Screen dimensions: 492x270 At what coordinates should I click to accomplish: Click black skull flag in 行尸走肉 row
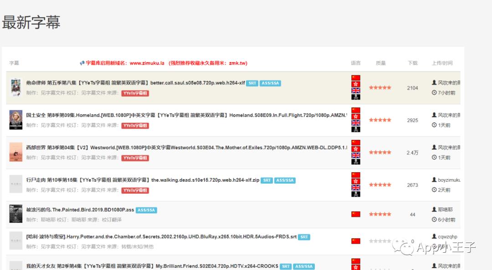(x=356, y=194)
